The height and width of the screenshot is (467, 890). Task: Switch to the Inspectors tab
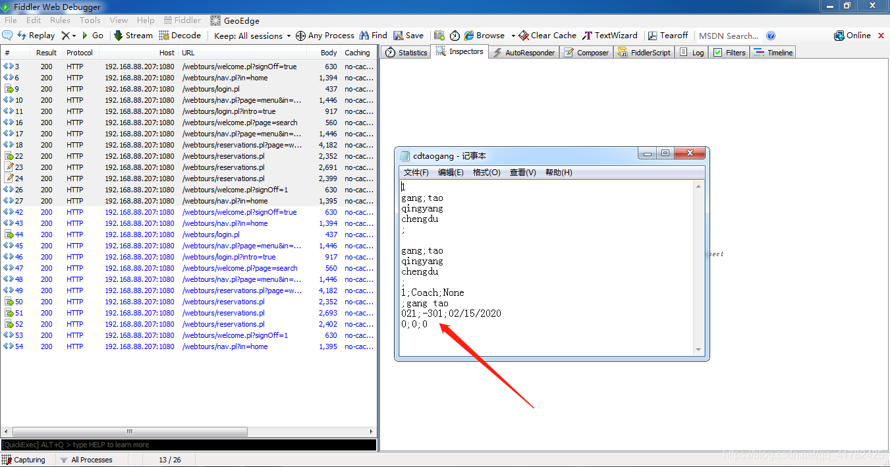point(460,51)
